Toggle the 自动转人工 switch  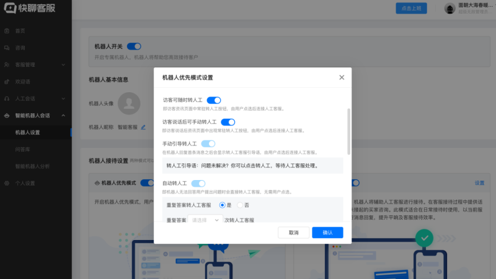(198, 183)
